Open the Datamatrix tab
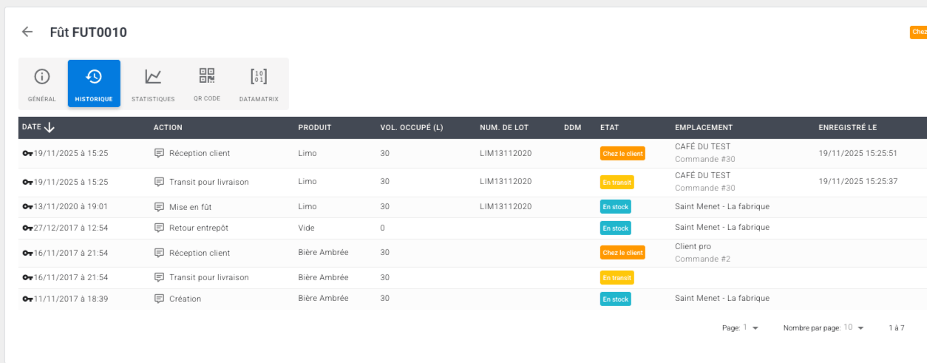 (x=259, y=84)
